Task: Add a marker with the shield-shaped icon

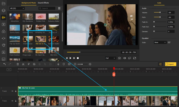Action: [x=64, y=64]
